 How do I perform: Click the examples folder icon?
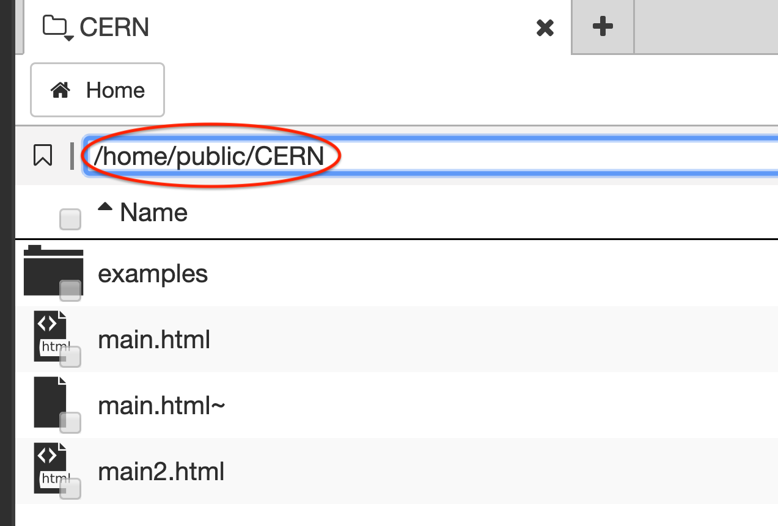click(x=52, y=269)
